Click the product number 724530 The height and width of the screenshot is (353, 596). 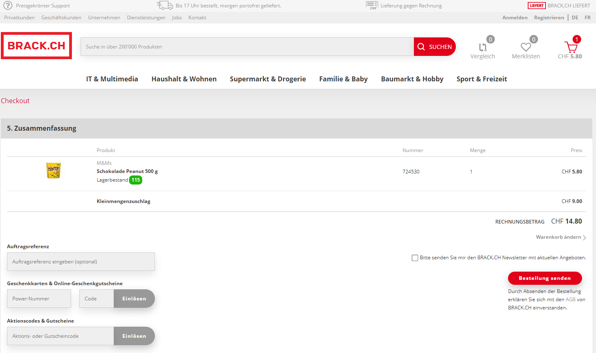411,172
